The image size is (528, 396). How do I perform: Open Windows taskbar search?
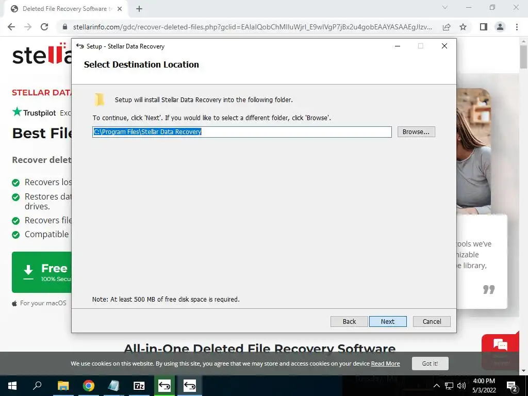37,386
